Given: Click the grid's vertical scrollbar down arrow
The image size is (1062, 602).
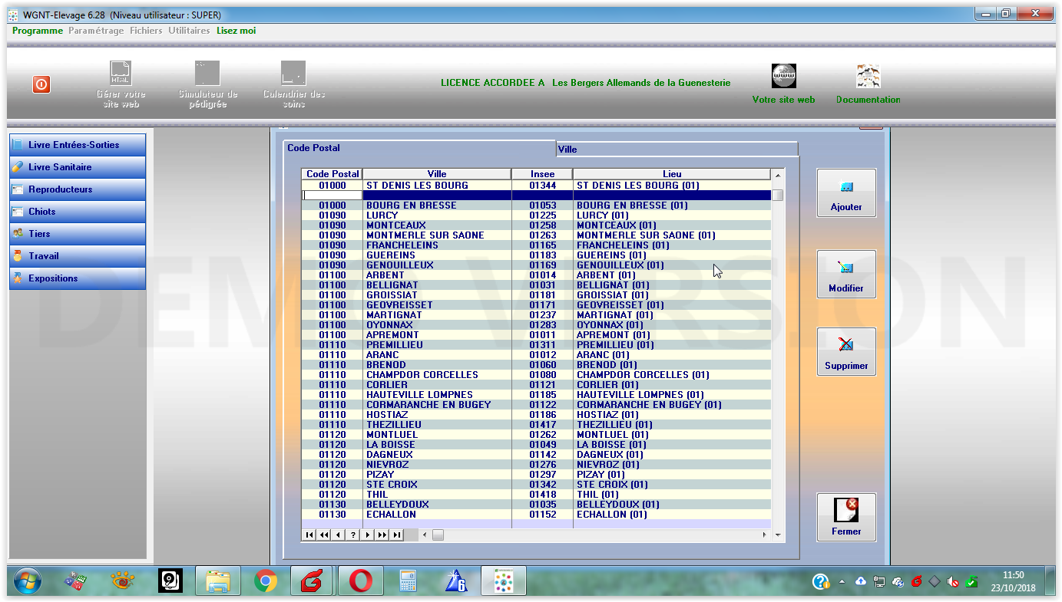Looking at the screenshot, I should click(778, 535).
